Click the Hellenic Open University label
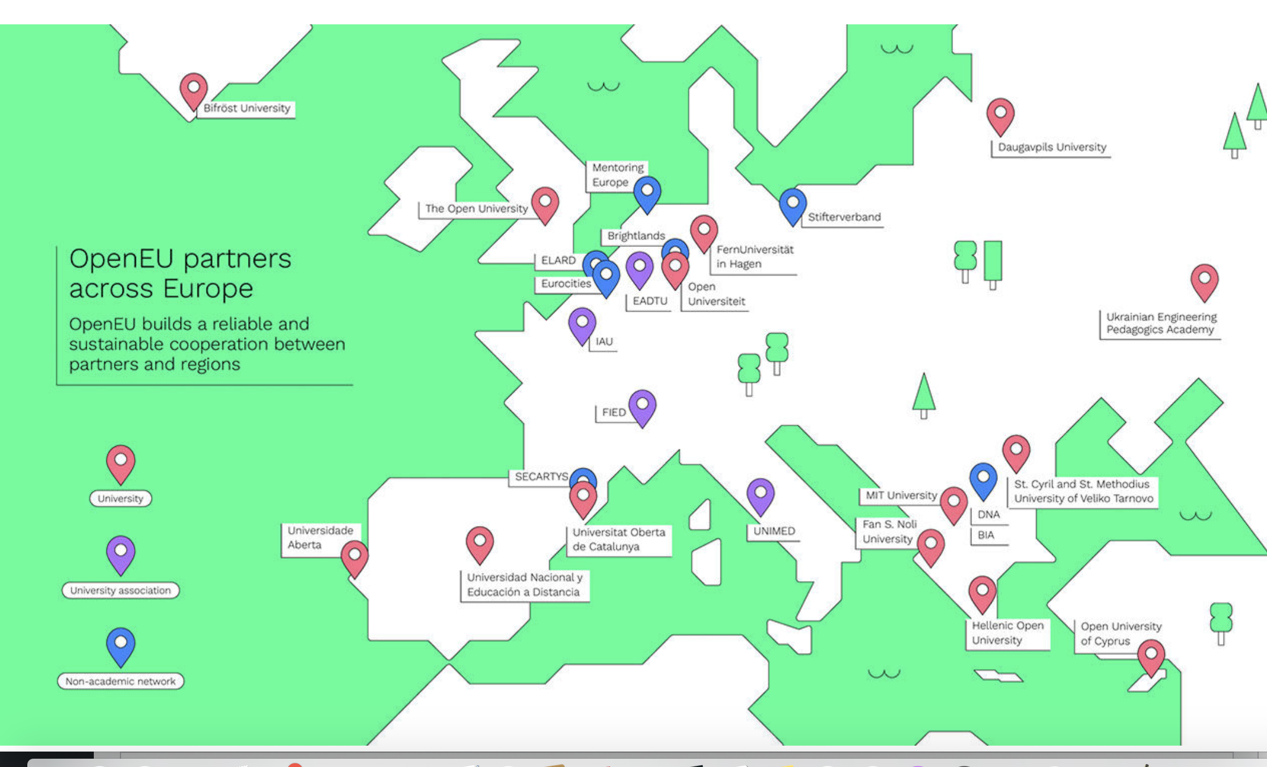The height and width of the screenshot is (767, 1267). click(x=1007, y=633)
